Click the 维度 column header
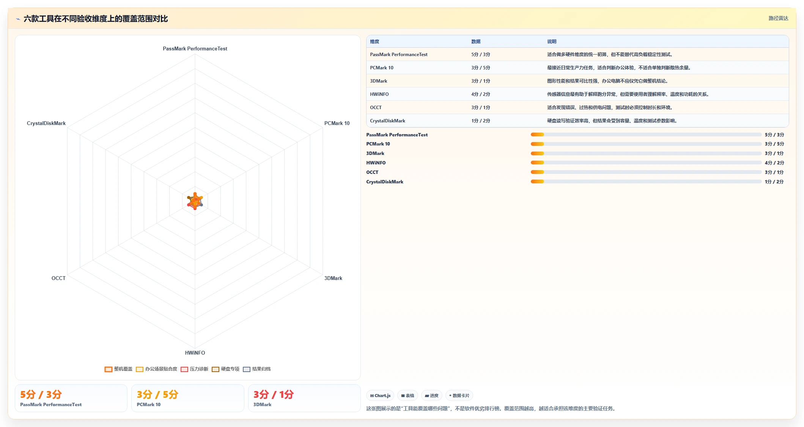The image size is (804, 427). click(374, 42)
